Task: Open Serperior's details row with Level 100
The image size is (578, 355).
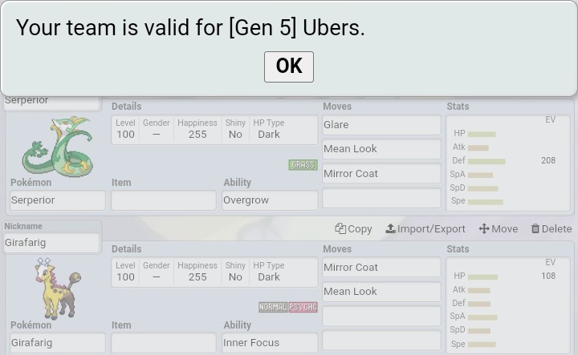Action: click(214, 129)
